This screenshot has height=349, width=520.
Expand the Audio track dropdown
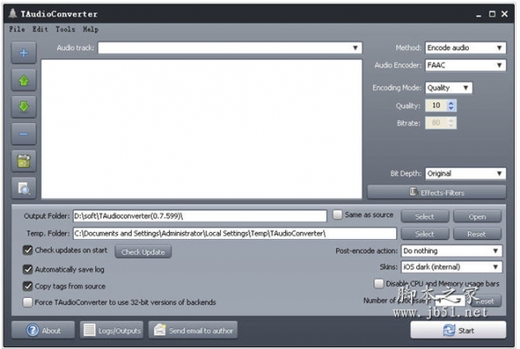click(230, 48)
